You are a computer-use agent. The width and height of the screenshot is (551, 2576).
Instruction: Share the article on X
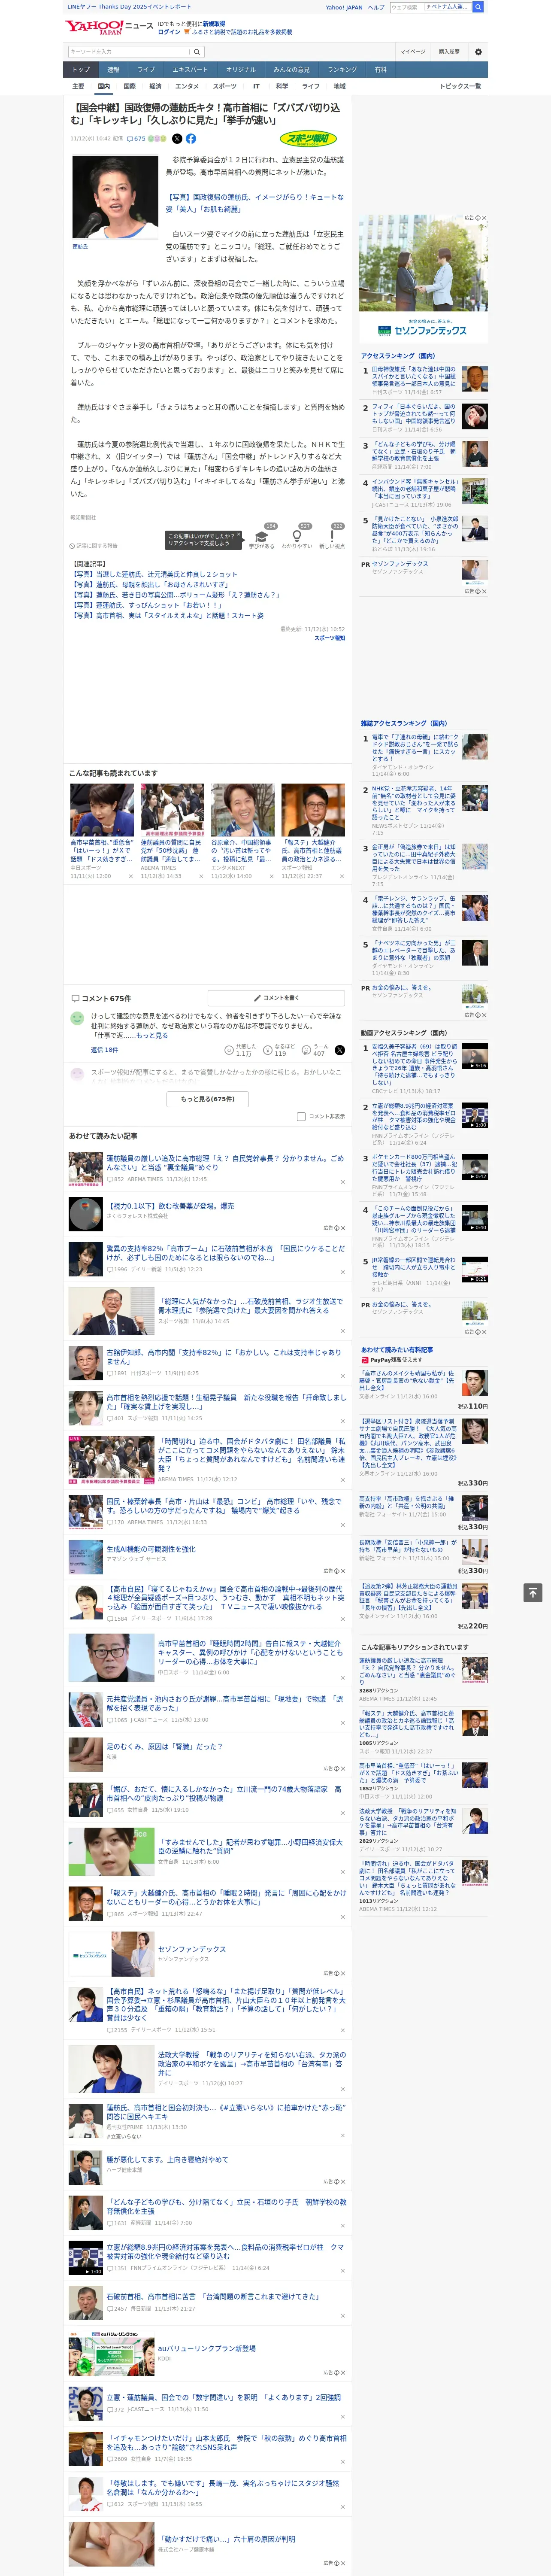(177, 139)
